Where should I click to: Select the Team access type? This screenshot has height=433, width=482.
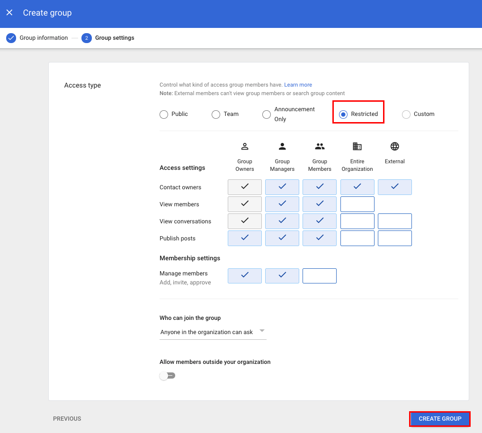point(216,115)
